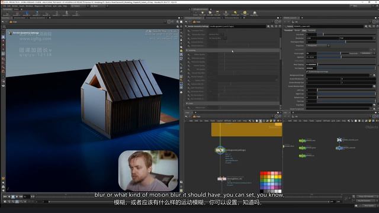
Task: Toggle pin on scene view pane
Action: (169, 22)
